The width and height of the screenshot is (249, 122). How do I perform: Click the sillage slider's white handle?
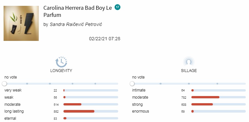tap(132, 83)
